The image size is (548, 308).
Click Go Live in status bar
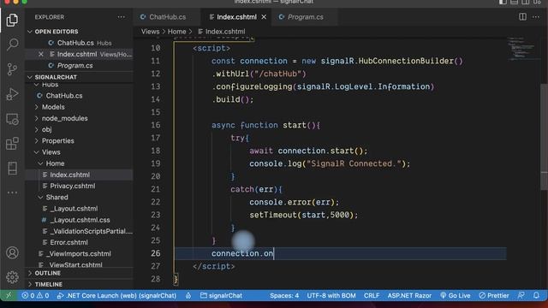click(x=456, y=295)
